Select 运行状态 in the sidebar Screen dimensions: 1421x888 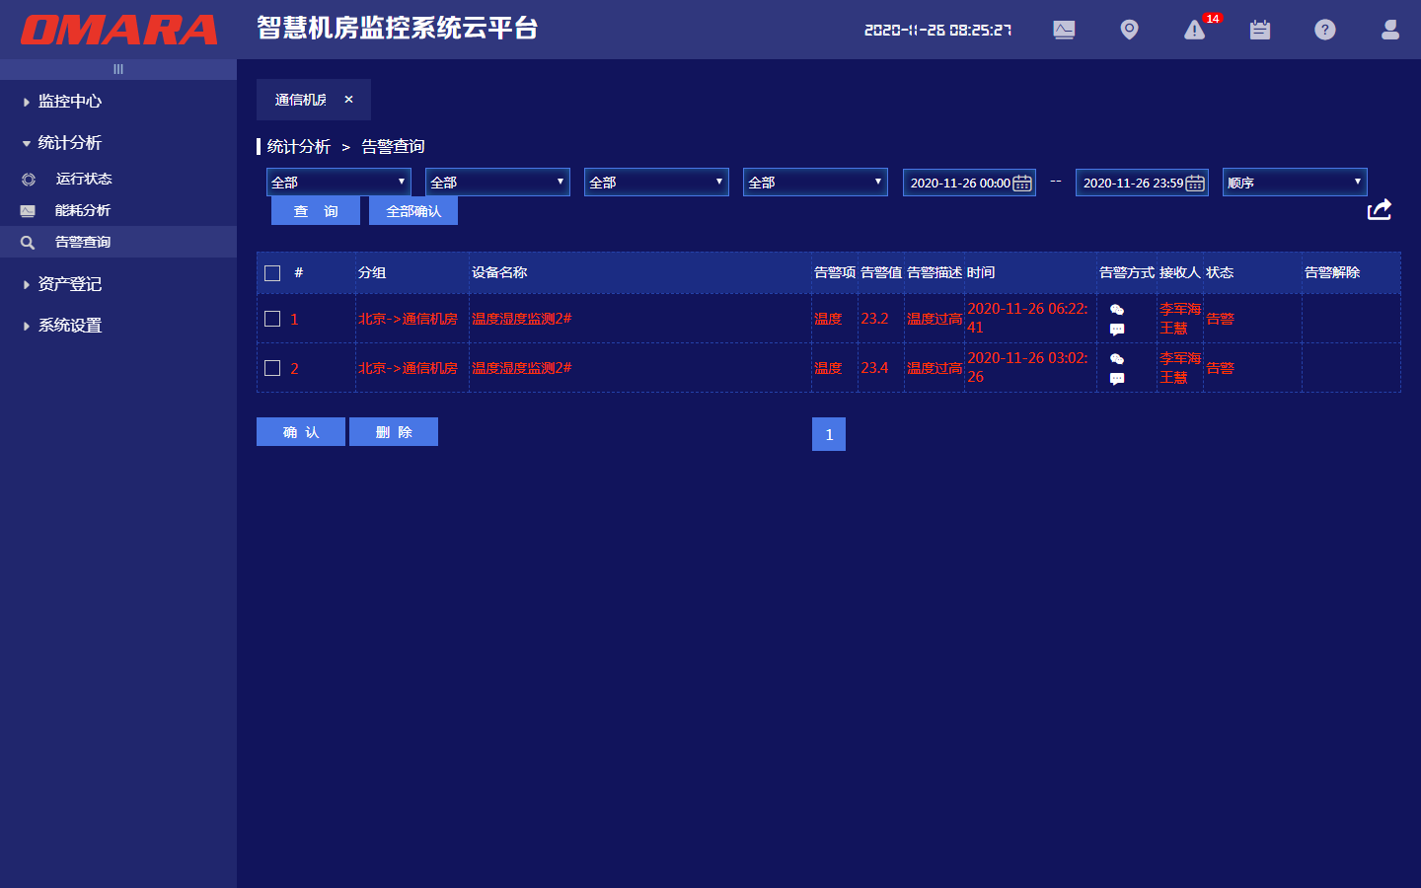point(84,179)
